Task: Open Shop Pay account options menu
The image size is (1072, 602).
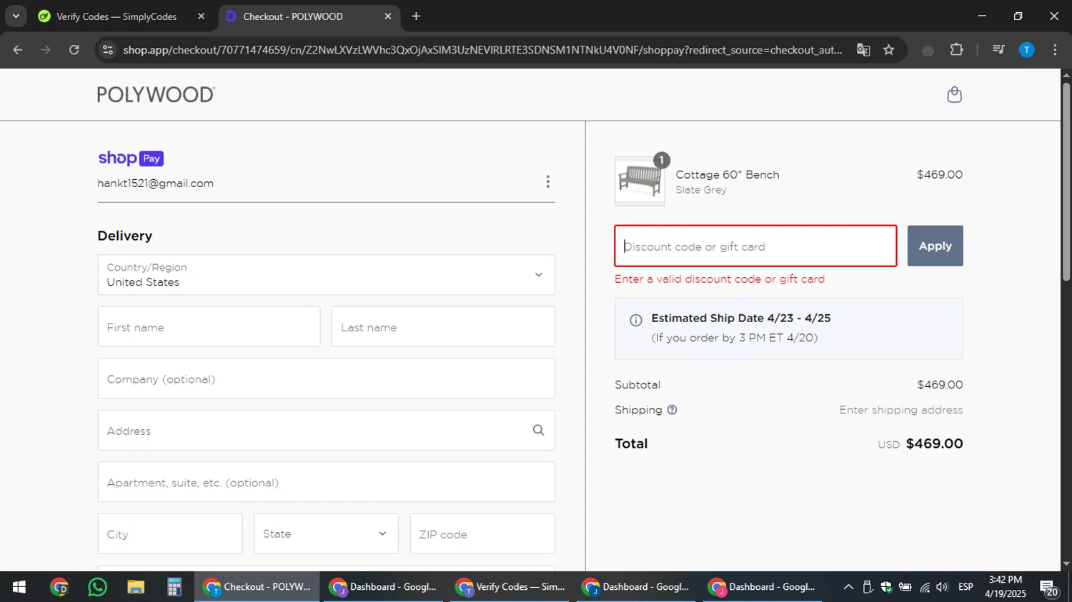Action: (548, 182)
